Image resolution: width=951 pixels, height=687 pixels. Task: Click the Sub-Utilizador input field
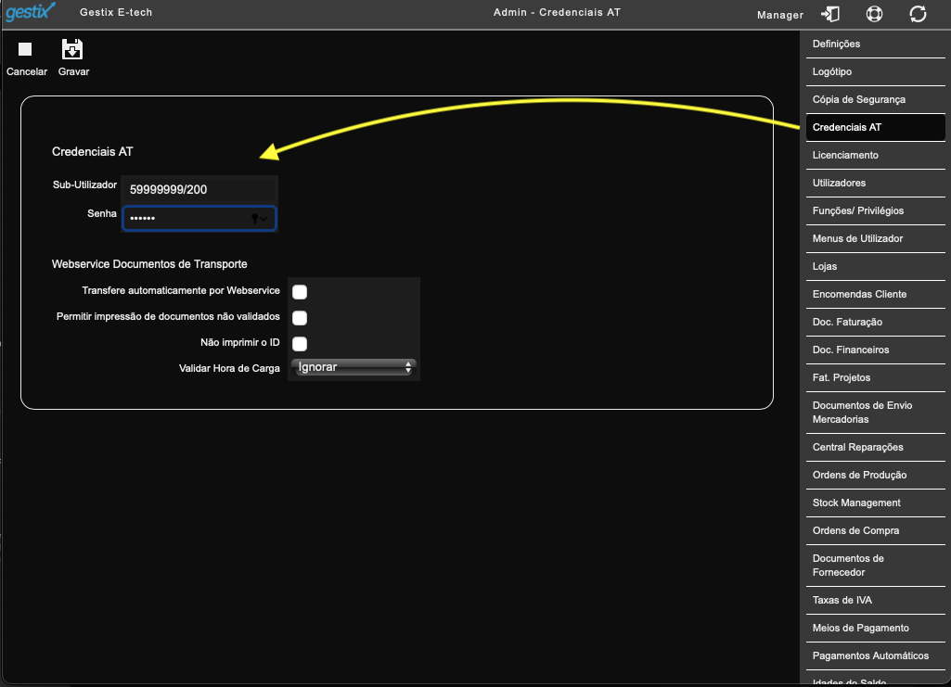pos(199,190)
